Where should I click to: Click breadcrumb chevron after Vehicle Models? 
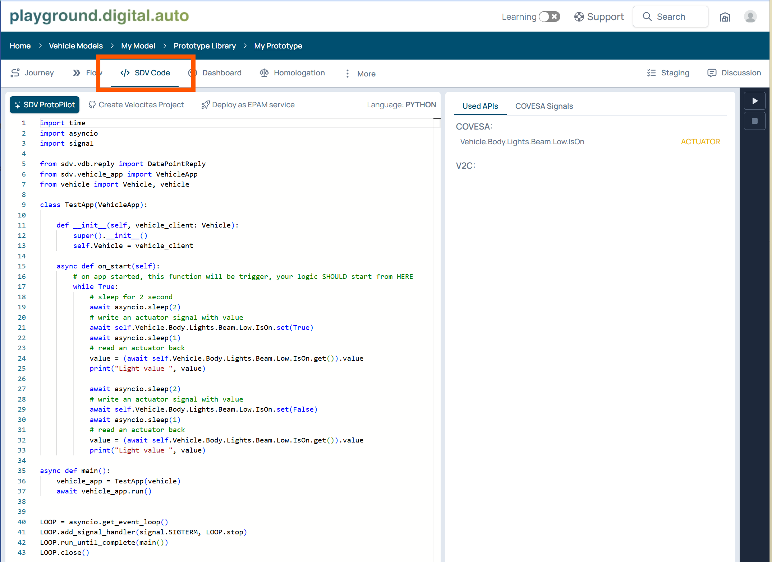coord(112,46)
